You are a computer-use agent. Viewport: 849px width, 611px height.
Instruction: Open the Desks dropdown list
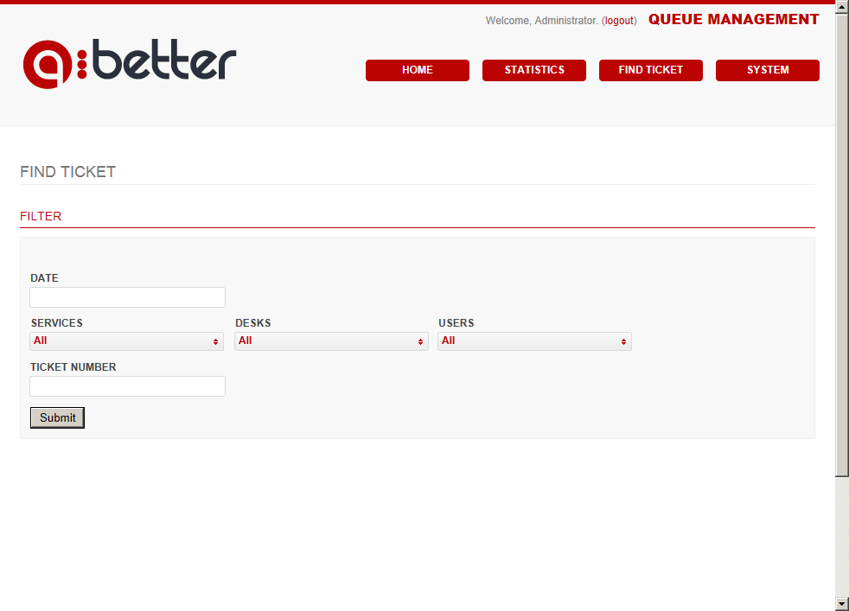(x=331, y=341)
